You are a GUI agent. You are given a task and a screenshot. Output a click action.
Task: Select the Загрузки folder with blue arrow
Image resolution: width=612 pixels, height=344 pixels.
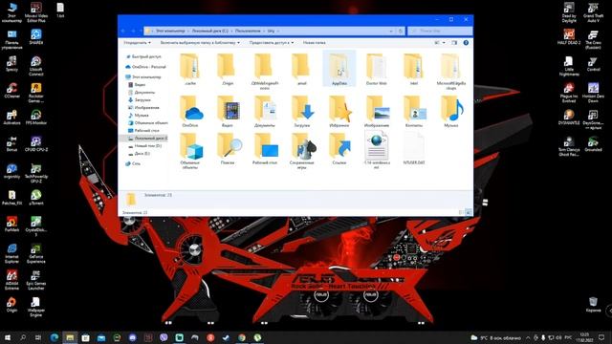click(302, 112)
